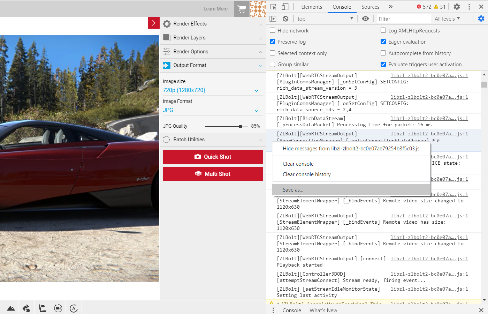The image size is (488, 314).
Task: Open source link beside 'Playback started' message
Action: tap(429, 259)
